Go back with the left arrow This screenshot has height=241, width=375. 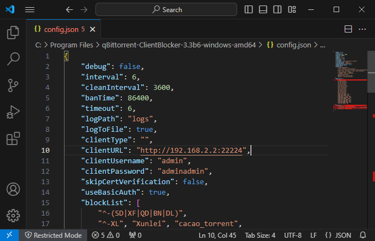69,9
